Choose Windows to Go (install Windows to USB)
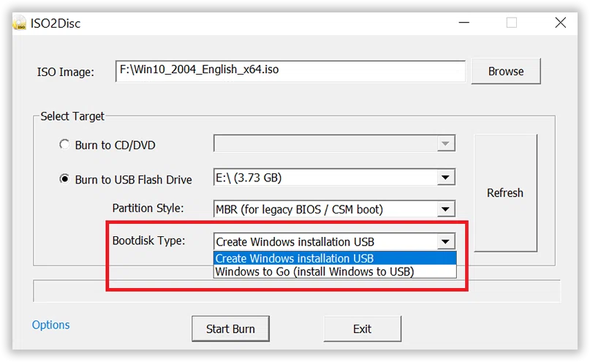 pyautogui.click(x=335, y=271)
